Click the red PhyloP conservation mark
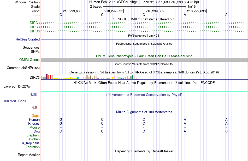This screenshot has height=161, width=248. pyautogui.click(x=185, y=103)
